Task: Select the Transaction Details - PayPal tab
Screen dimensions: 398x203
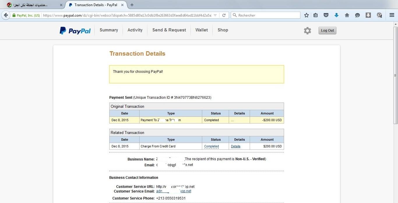Action: pos(96,5)
